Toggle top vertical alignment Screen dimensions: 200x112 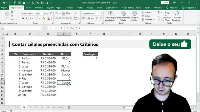56,13
